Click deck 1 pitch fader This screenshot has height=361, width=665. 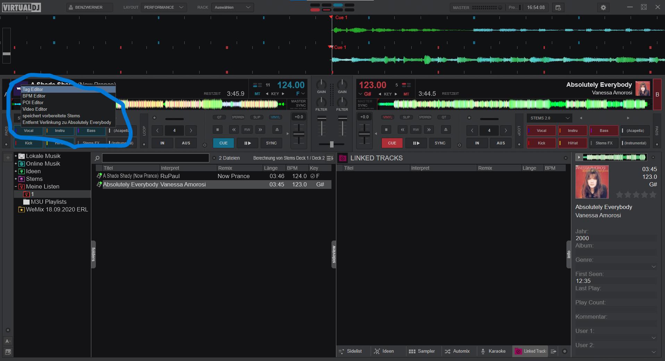pyautogui.click(x=299, y=134)
